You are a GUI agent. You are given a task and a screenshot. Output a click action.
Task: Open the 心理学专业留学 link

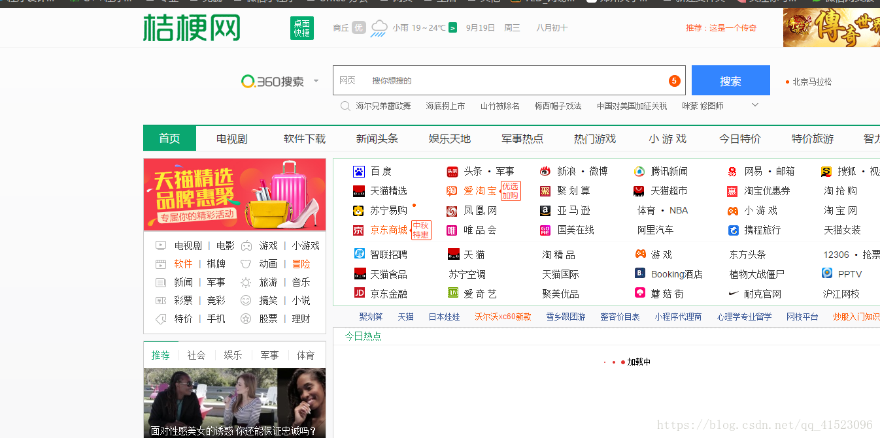[x=744, y=317]
